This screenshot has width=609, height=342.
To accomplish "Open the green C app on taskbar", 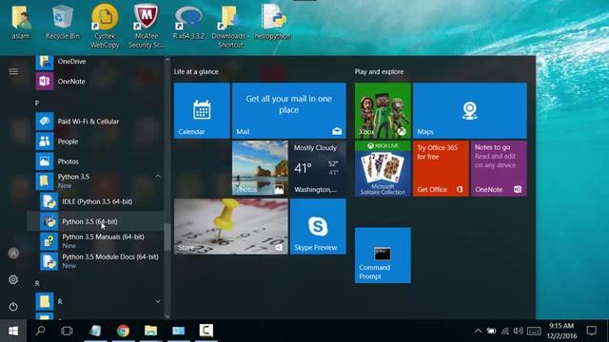I will [x=206, y=331].
